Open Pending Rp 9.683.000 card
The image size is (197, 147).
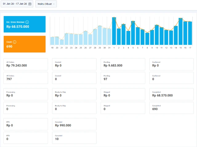(123, 64)
